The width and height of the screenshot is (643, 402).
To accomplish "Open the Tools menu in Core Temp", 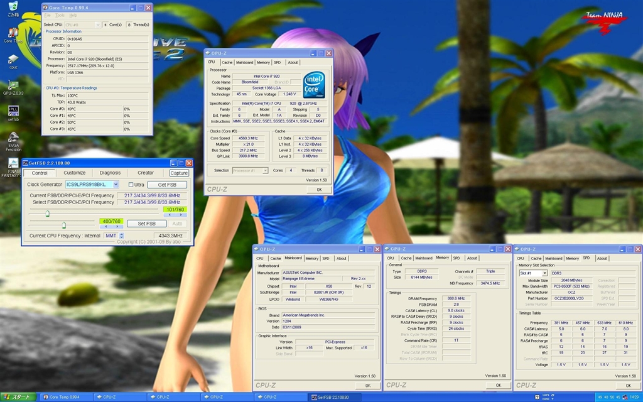I will pyautogui.click(x=60, y=15).
